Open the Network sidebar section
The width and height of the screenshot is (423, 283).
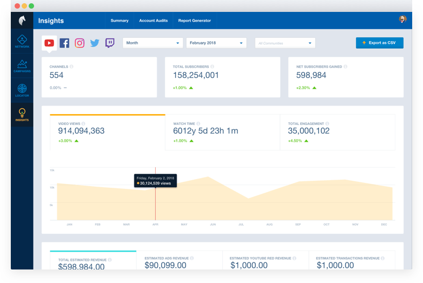[x=22, y=41]
